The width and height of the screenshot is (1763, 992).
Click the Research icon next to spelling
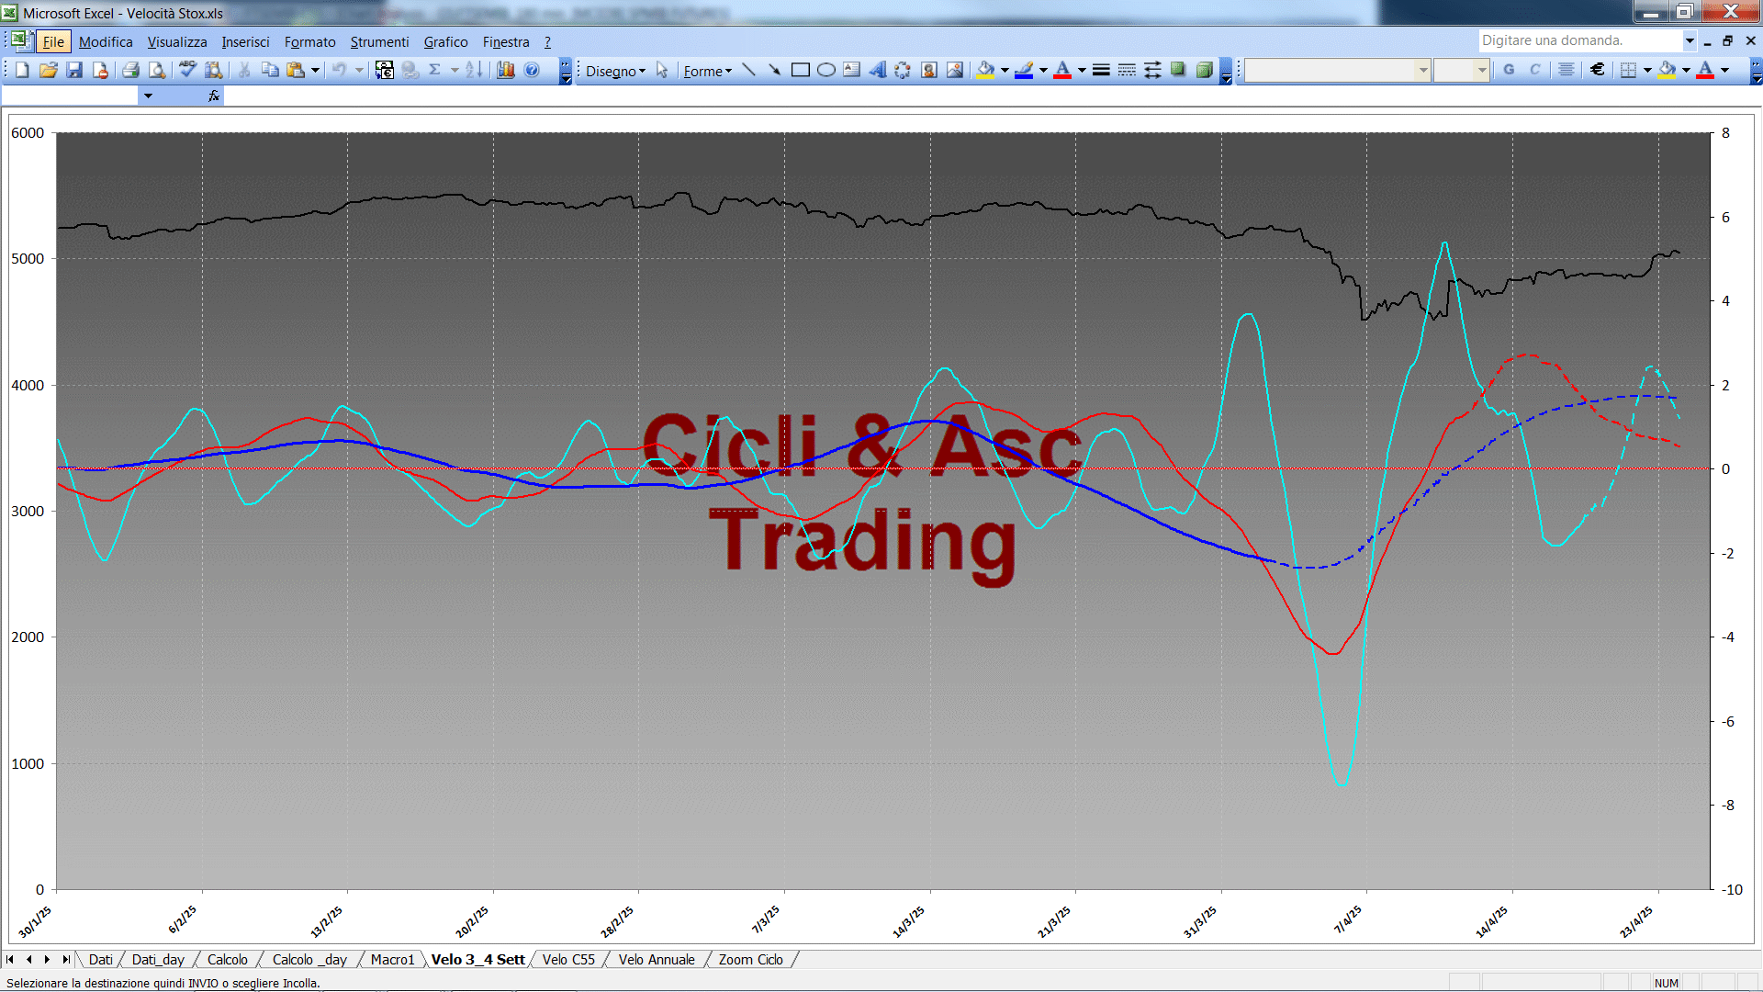[x=214, y=70]
